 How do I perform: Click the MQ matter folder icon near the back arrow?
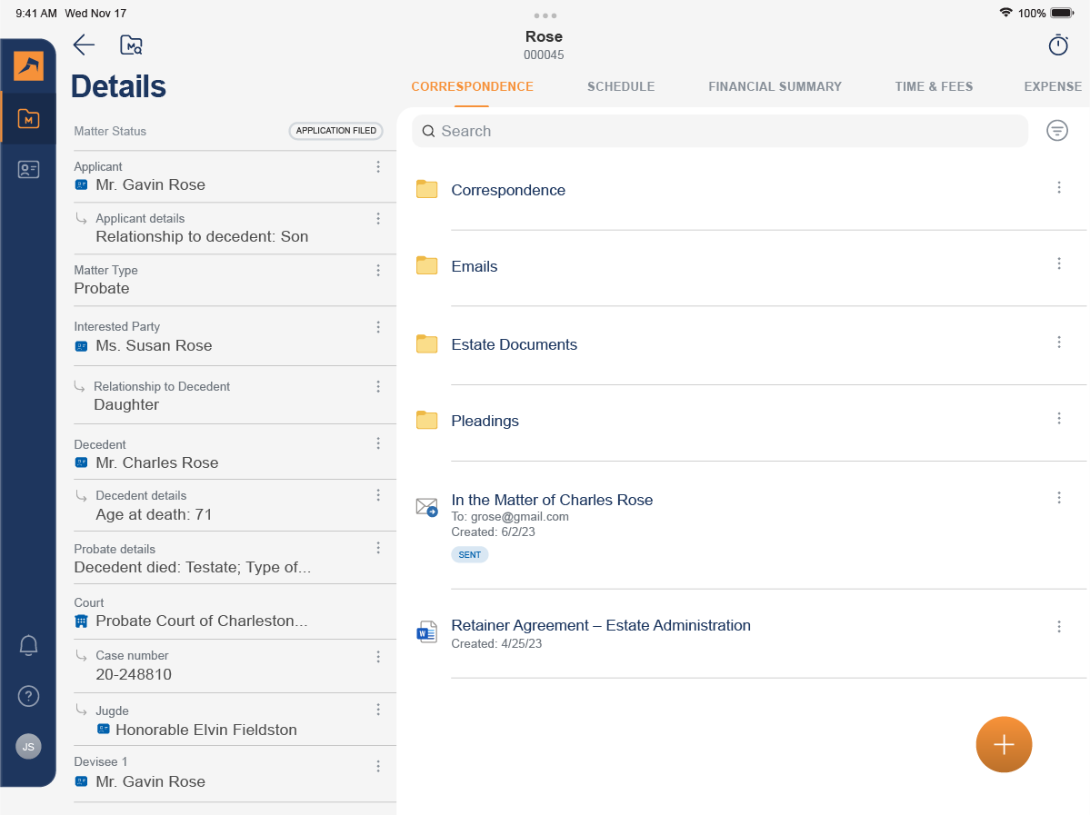pos(130,45)
